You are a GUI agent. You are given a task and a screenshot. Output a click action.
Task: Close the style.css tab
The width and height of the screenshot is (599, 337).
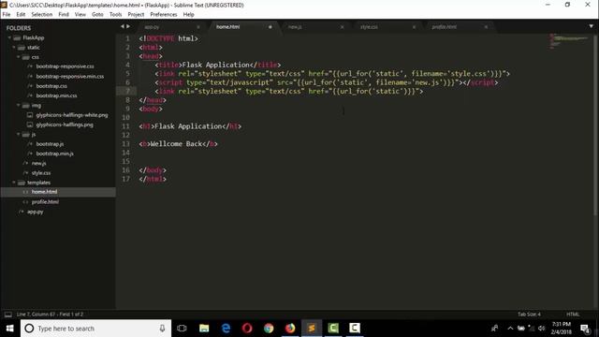point(414,27)
